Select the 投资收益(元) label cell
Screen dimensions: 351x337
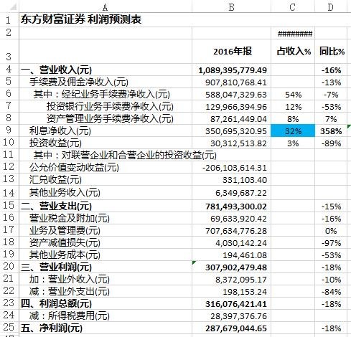click(106, 143)
